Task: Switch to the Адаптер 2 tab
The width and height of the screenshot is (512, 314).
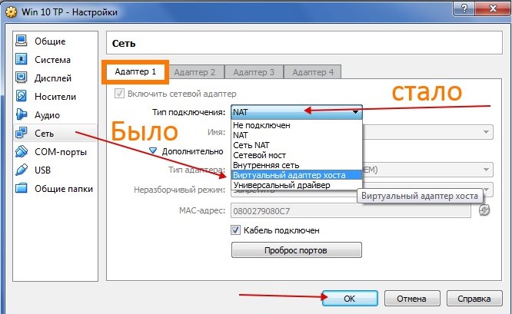Action: pyautogui.click(x=194, y=72)
